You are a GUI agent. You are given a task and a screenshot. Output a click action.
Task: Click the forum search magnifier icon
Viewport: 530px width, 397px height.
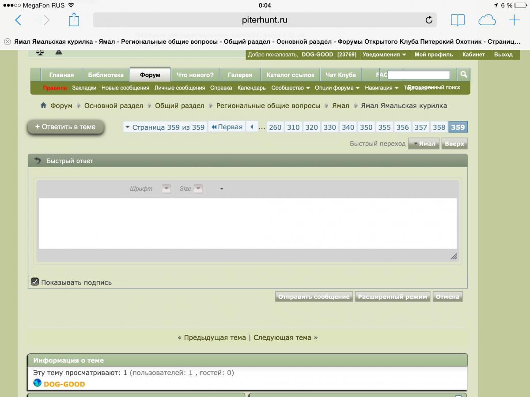click(463, 75)
